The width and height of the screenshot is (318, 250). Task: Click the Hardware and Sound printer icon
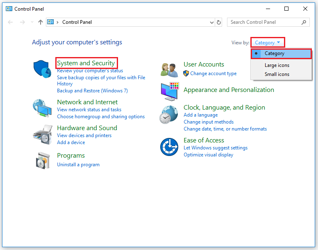[42, 134]
